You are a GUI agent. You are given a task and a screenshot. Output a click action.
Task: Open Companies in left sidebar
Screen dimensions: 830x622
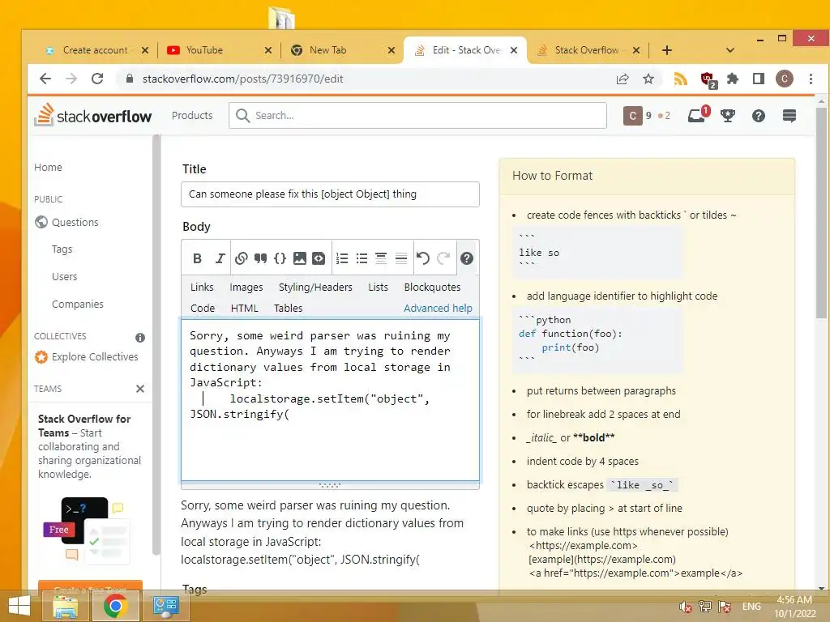click(78, 305)
